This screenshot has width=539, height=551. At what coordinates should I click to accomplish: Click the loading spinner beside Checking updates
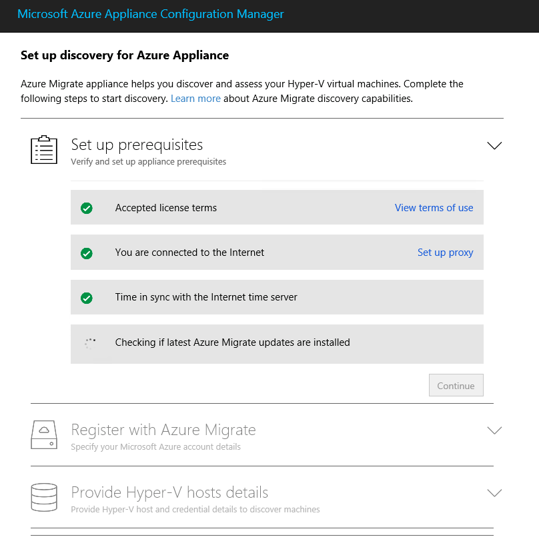pos(90,343)
